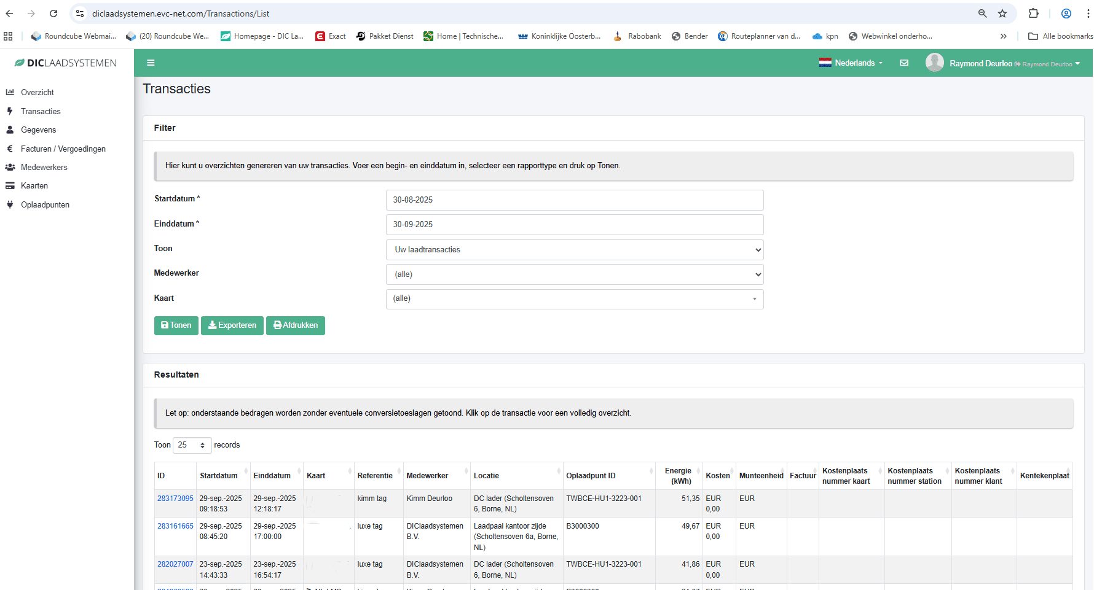
Task: Open transaction 283173095
Action: [x=175, y=499]
